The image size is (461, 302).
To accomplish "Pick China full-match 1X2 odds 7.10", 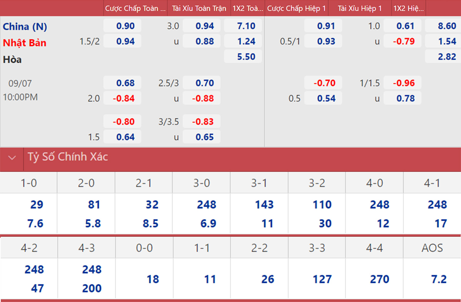I will click(243, 26).
